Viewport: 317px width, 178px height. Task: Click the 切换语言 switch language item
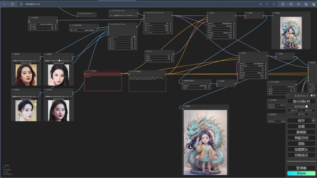tap(301, 155)
